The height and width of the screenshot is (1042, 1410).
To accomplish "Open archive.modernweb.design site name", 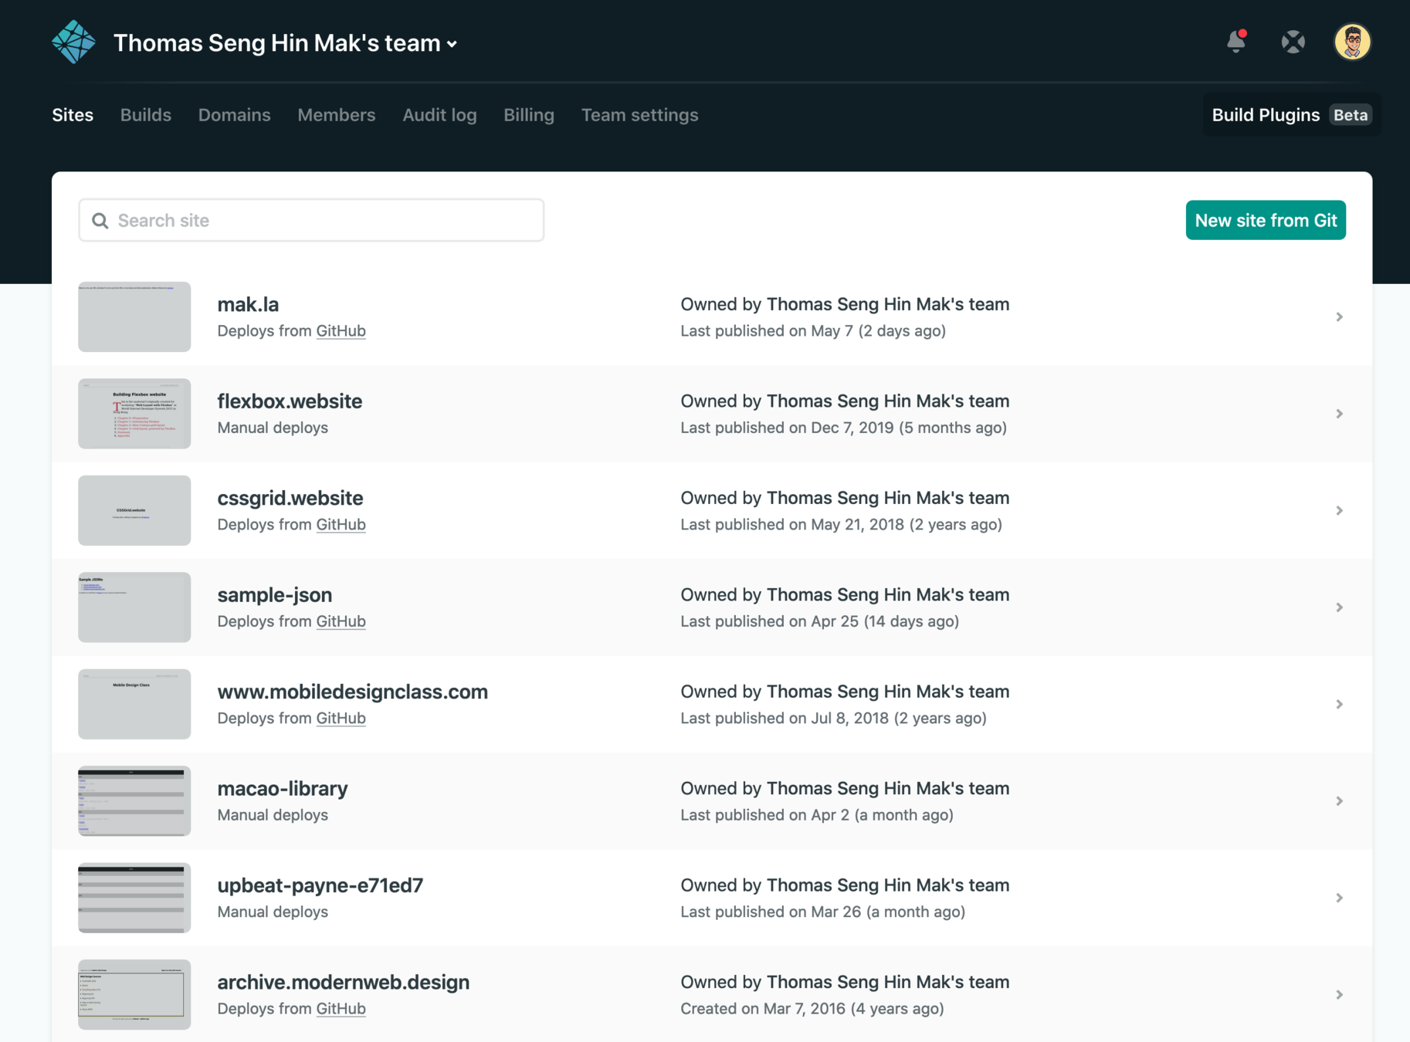I will [x=344, y=983].
